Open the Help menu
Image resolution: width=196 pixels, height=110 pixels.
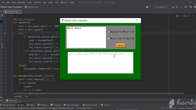[x=72, y=2]
